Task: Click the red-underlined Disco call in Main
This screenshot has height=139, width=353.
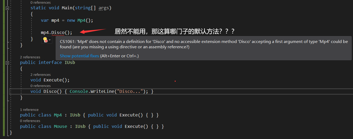Action: [58, 33]
